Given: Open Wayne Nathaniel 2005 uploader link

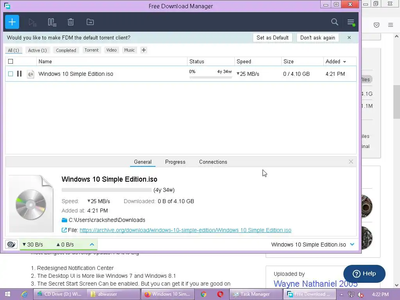Looking at the screenshot, I should 316,284.
